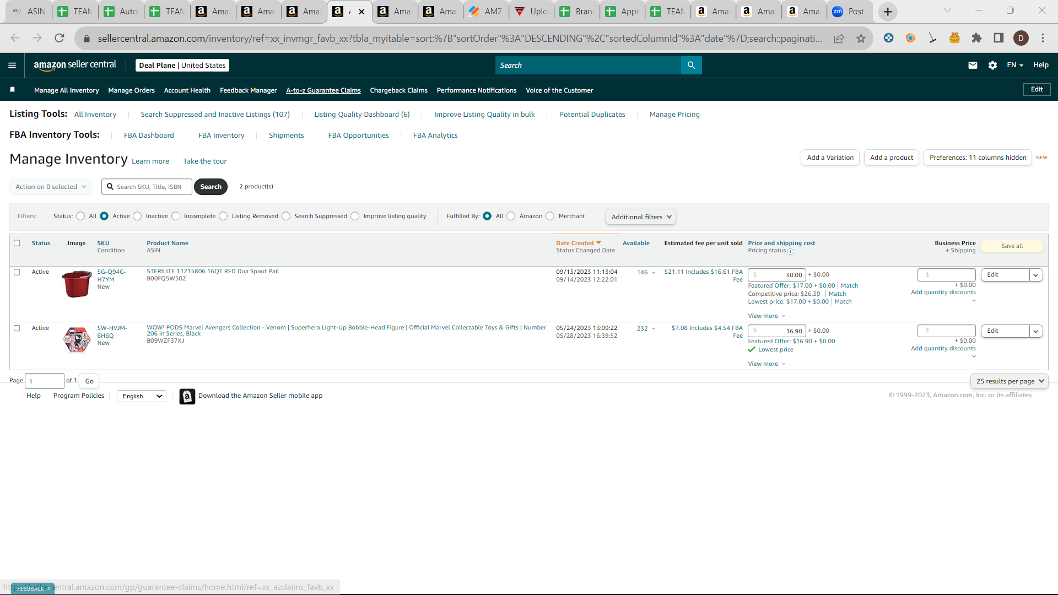This screenshot has width=1058, height=595.
Task: Open Edit dropdown arrow for STERILITE row
Action: tap(1036, 275)
